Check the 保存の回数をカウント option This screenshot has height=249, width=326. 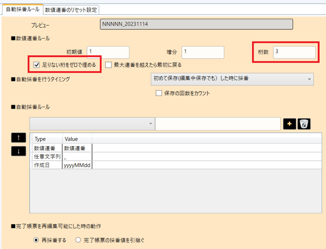pos(158,93)
